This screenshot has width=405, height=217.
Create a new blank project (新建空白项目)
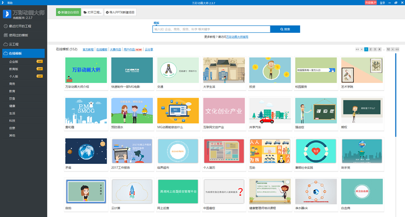coord(68,11)
